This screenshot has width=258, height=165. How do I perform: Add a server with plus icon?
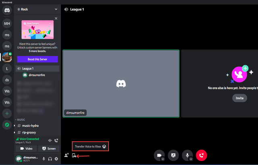pyautogui.click(x=7, y=113)
